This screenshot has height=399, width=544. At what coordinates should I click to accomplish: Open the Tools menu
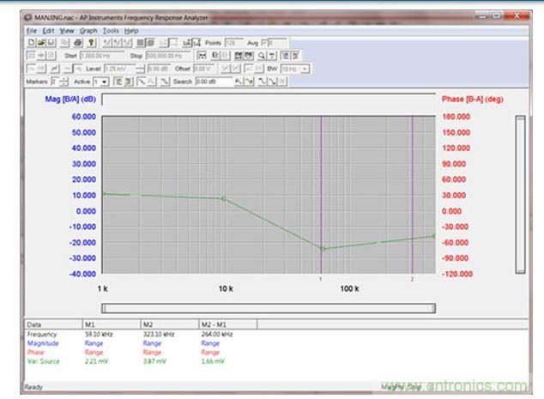point(111,31)
